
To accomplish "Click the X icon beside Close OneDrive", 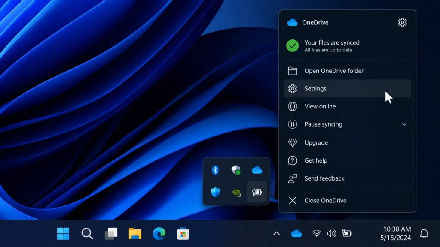I will coord(292,201).
